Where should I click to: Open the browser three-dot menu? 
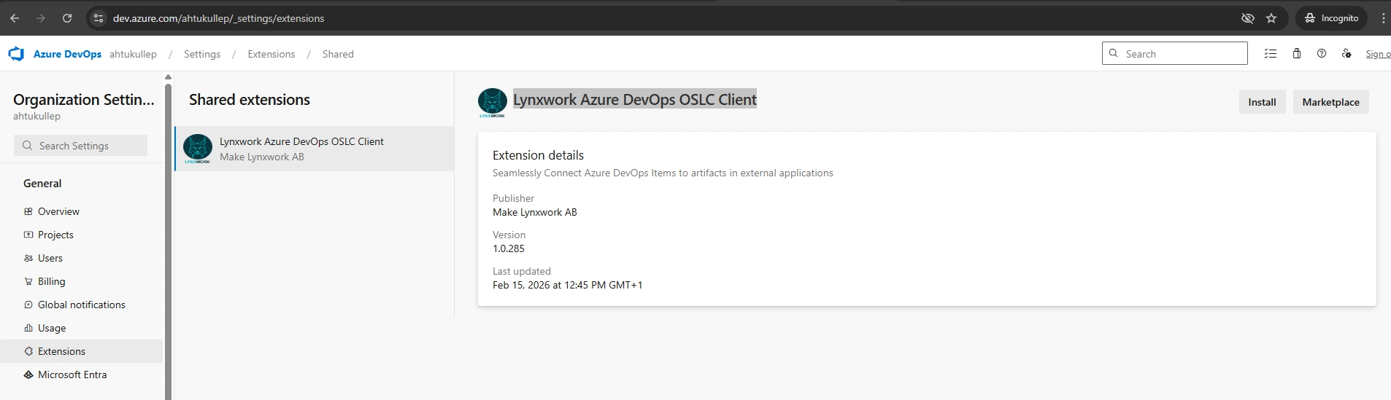1383,18
